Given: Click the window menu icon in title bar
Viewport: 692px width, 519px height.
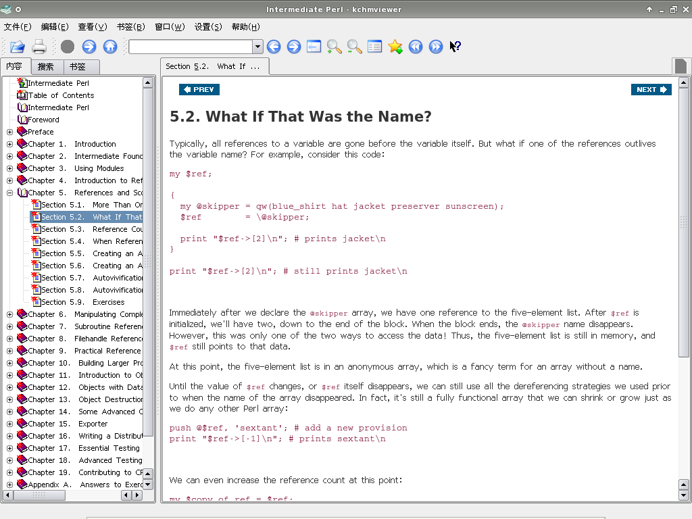Looking at the screenshot, I should tap(5, 9).
